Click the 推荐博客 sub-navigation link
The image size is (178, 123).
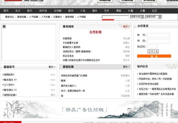coord(70,17)
